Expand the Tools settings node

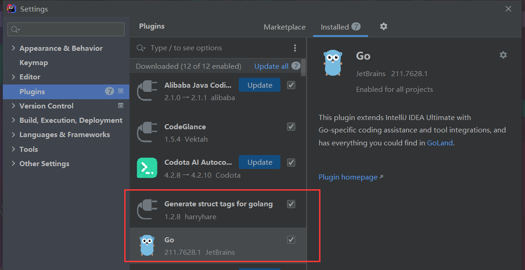click(x=13, y=149)
